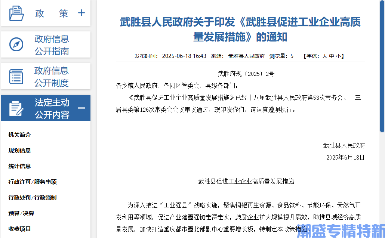Click the page vertical scrollbar thumb
The height and width of the screenshot is (238, 385).
tap(382, 66)
